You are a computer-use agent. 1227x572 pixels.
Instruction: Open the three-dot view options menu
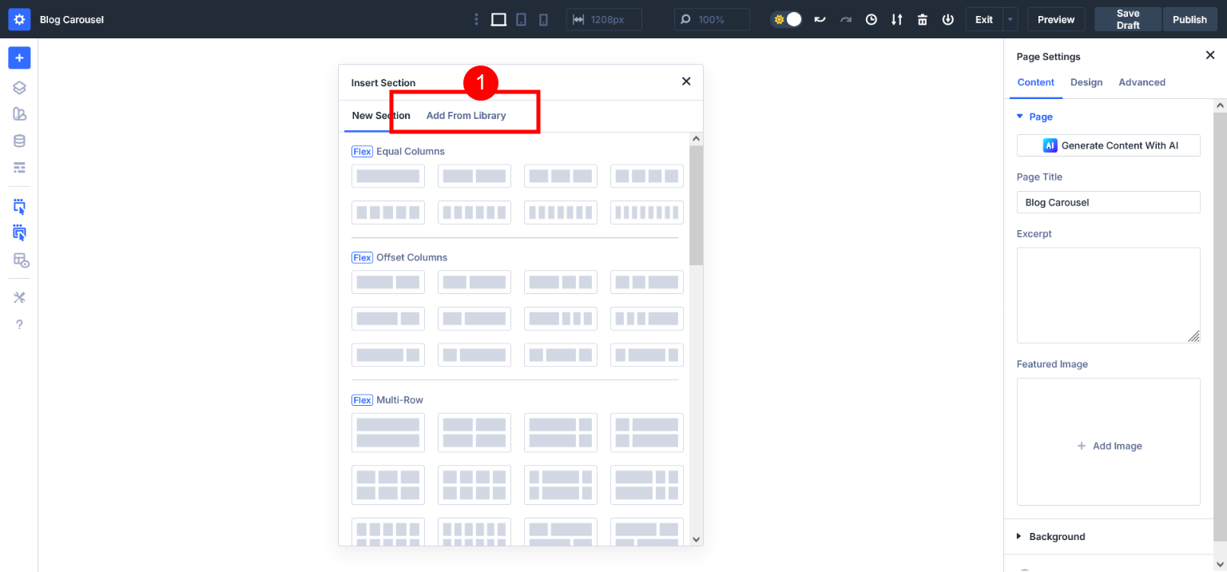(477, 19)
